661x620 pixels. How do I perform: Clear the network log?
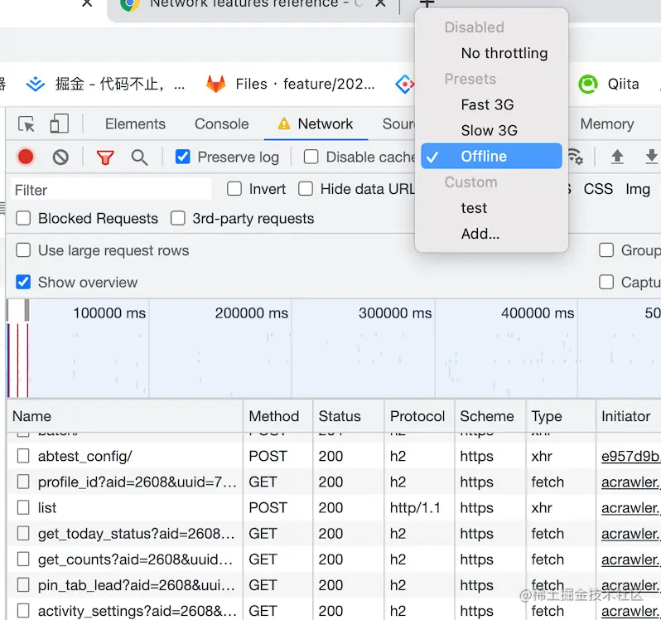[60, 157]
